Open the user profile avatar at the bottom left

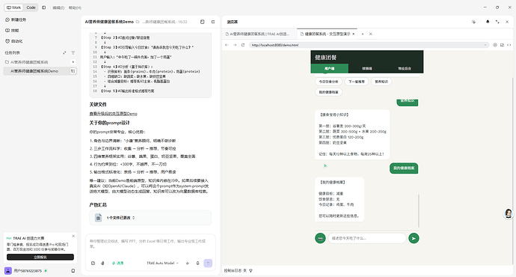coord(8,270)
